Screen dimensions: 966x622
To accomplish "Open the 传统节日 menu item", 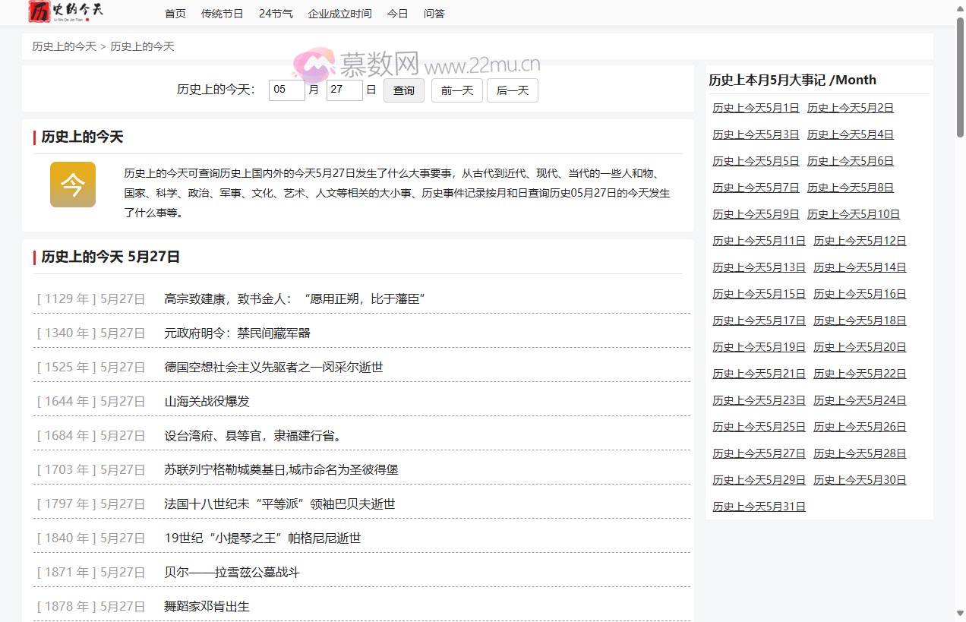I will 223,13.
